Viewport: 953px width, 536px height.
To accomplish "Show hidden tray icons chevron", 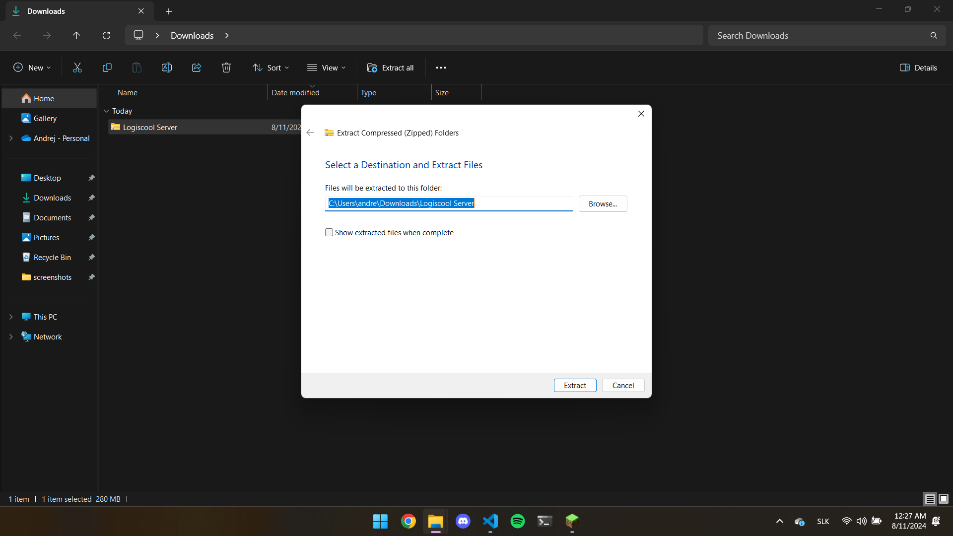I will [x=780, y=521].
